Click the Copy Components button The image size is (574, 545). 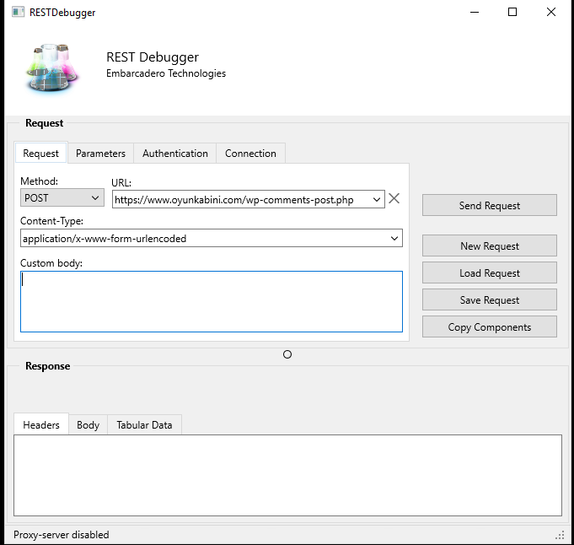pyautogui.click(x=490, y=327)
